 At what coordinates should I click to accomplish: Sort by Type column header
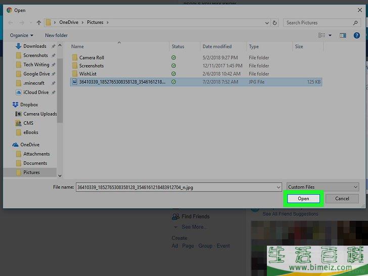coord(254,47)
